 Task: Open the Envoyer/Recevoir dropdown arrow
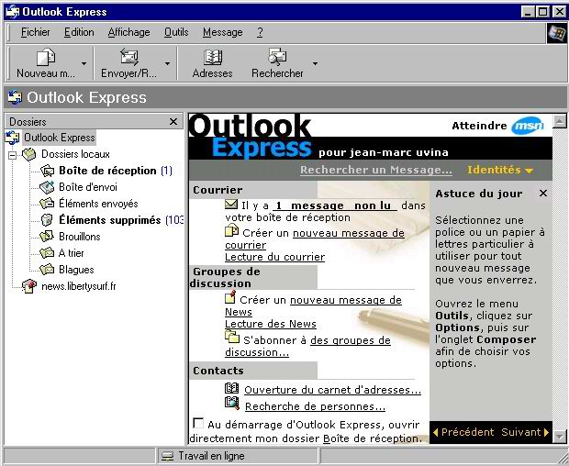click(167, 63)
